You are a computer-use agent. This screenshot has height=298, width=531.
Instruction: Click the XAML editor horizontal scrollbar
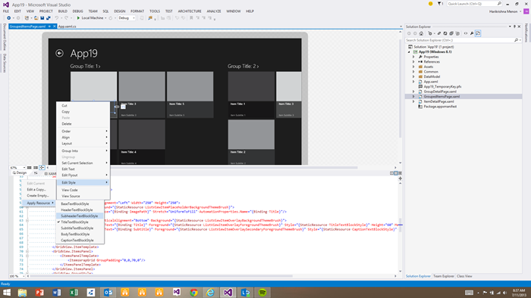point(161,276)
